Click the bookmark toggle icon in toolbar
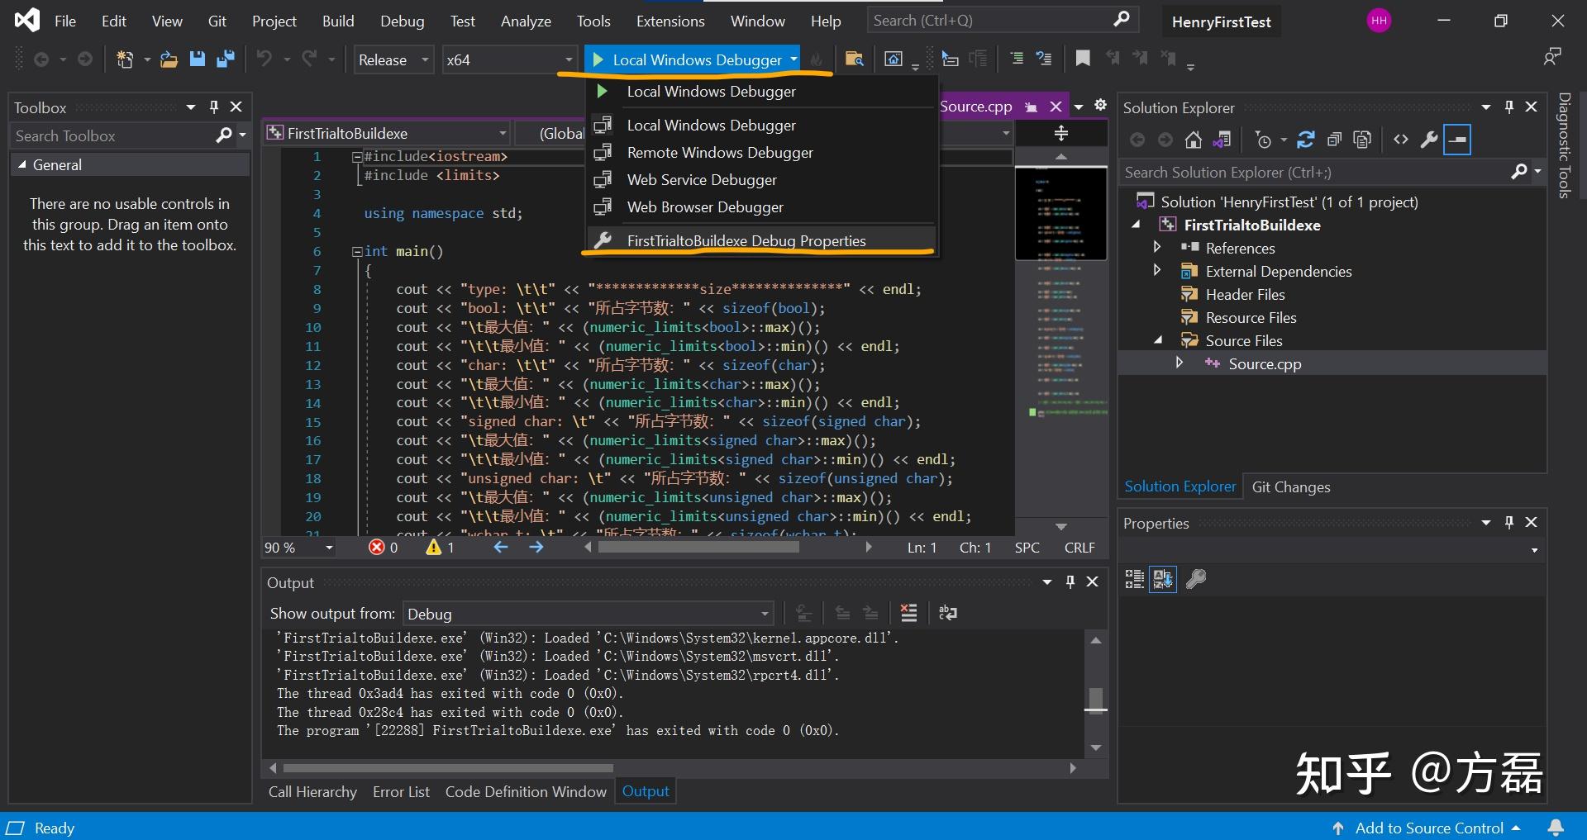 click(1082, 59)
